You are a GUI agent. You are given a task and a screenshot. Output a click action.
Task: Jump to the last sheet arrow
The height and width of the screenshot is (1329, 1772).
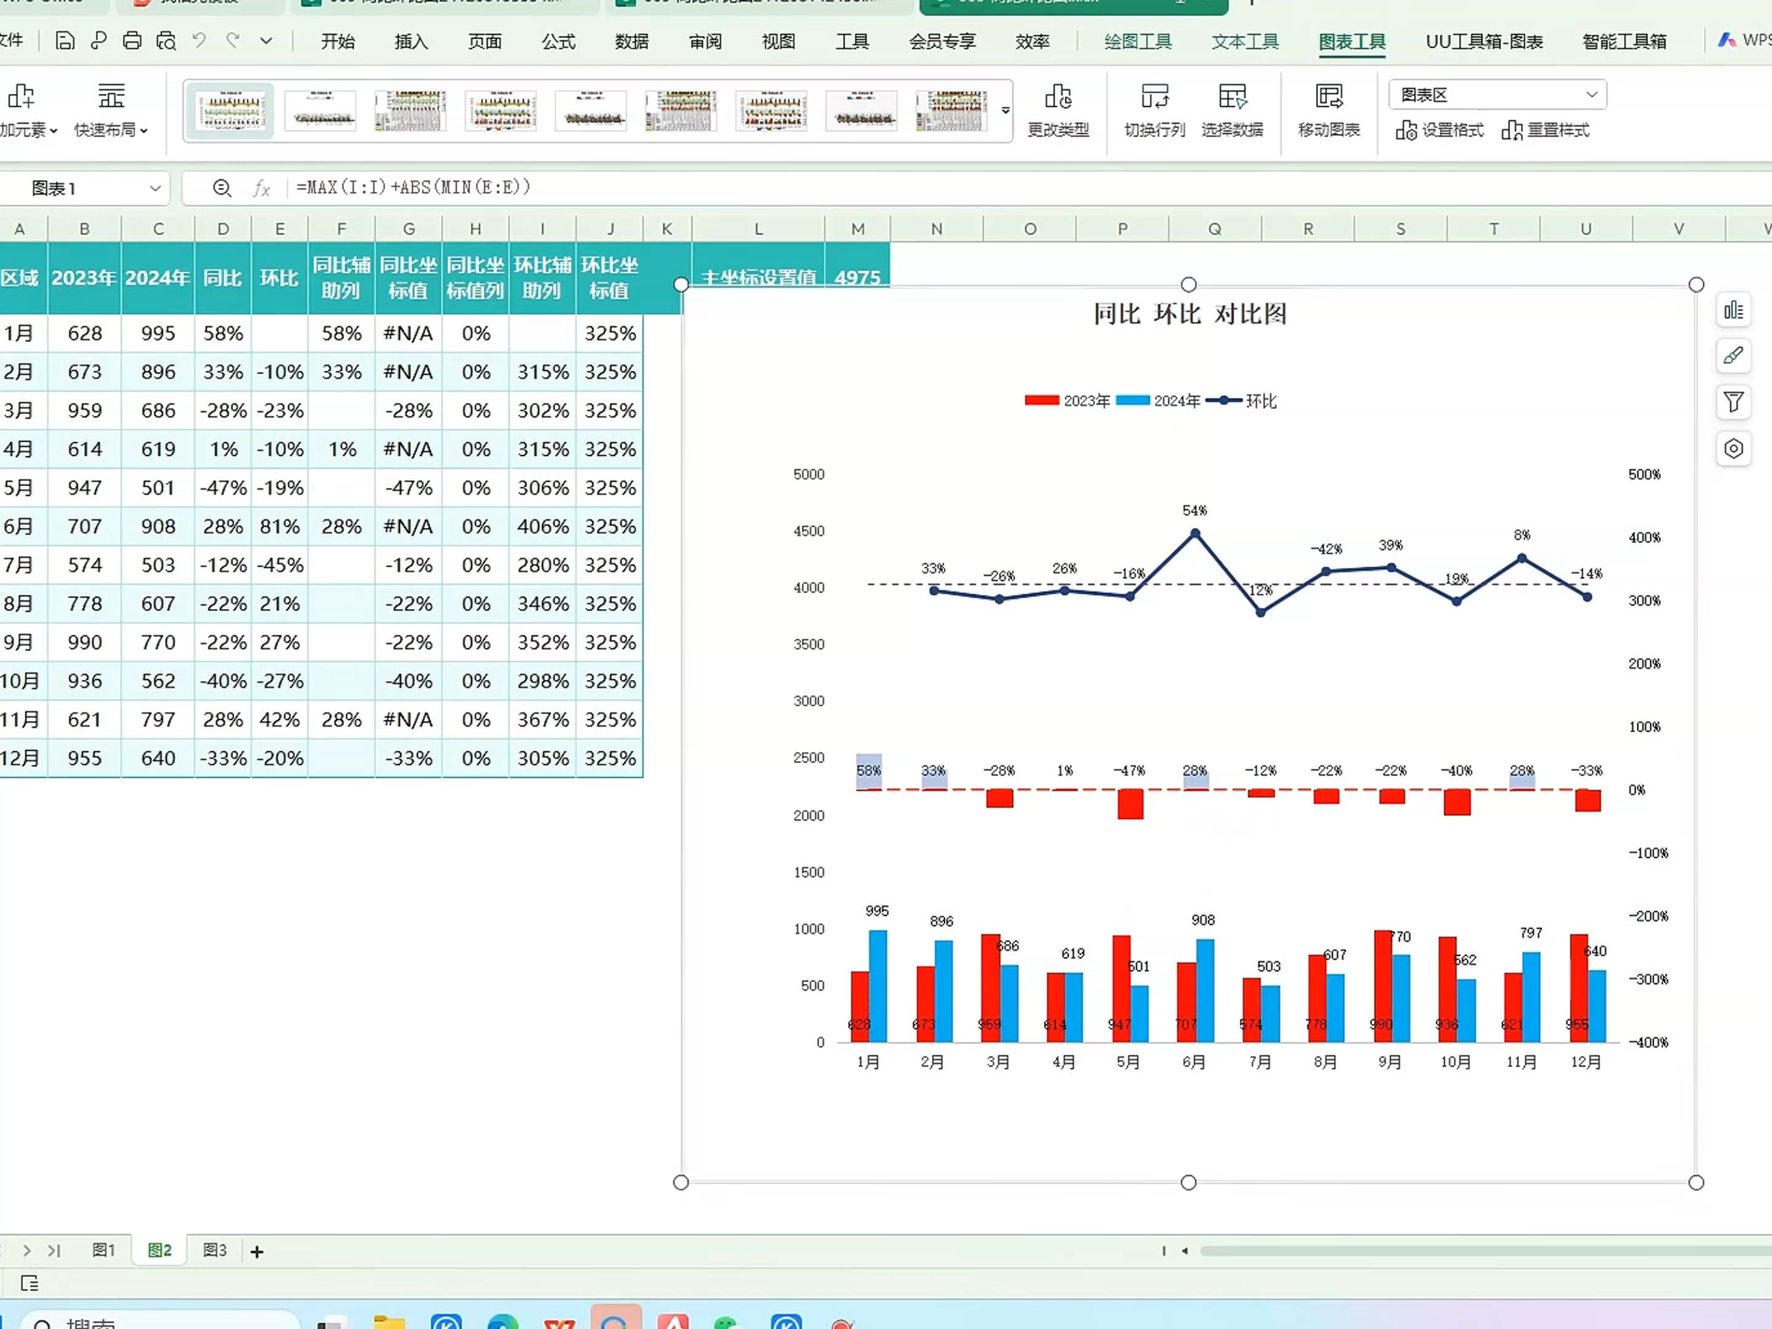(54, 1250)
